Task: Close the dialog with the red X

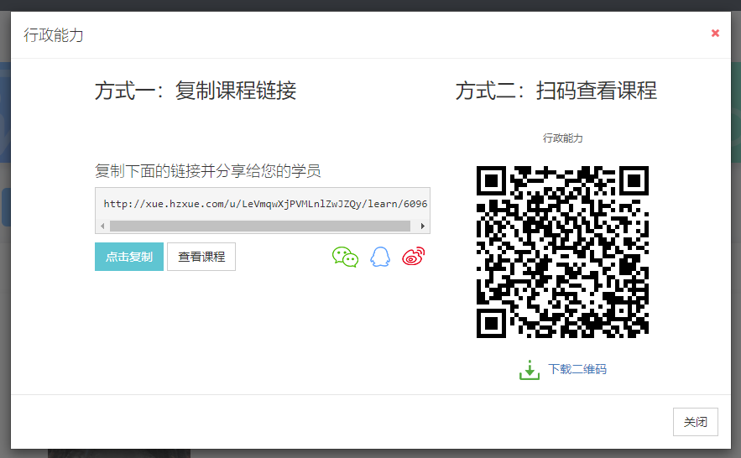Action: 715,33
